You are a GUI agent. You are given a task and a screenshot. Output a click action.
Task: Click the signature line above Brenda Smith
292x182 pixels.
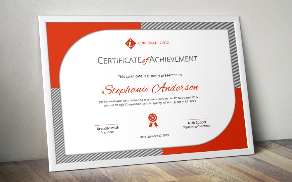click(x=107, y=125)
